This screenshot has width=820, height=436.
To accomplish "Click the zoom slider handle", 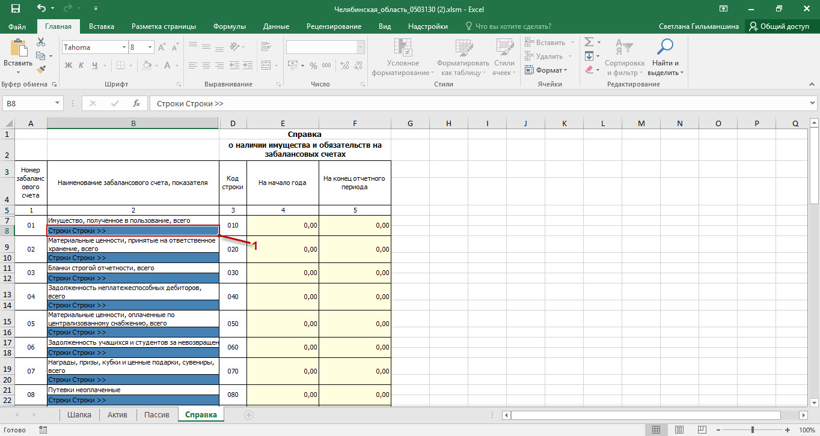I will 753,430.
